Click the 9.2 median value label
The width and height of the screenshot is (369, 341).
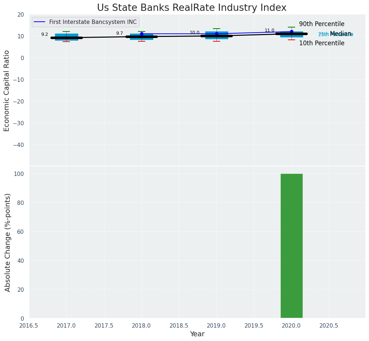pyautogui.click(x=45, y=34)
